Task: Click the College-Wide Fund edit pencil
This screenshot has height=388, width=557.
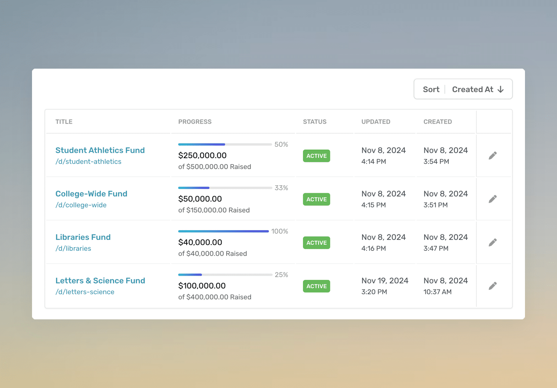Action: [493, 199]
